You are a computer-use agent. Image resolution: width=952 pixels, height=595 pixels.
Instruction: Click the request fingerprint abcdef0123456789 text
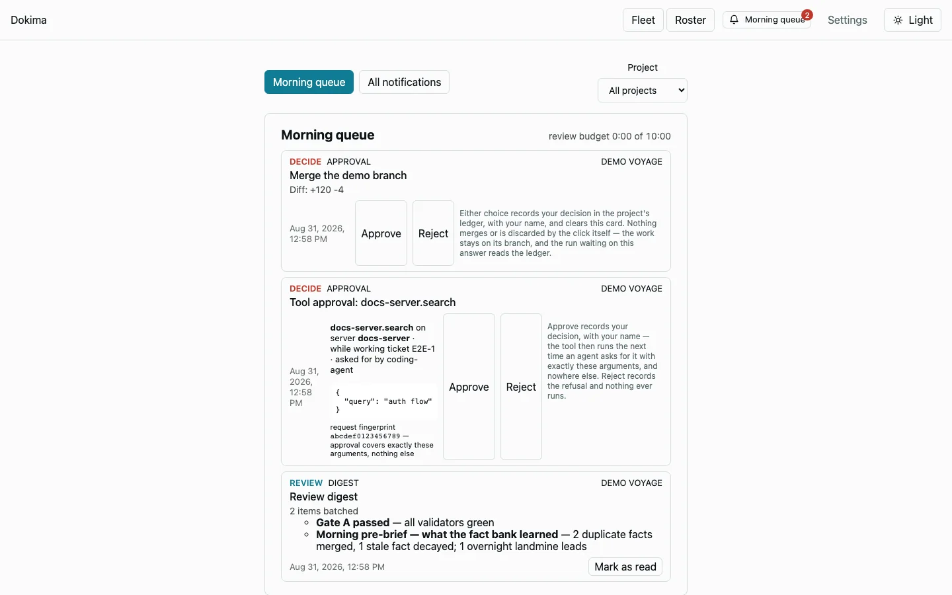pyautogui.click(x=382, y=440)
